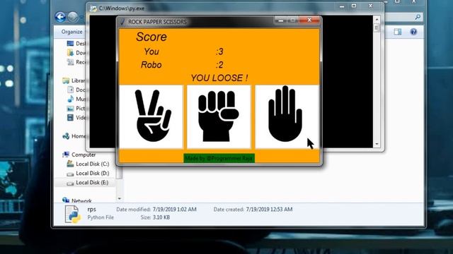This screenshot has width=453, height=254.
Task: Choose the scissors hand image
Action: click(x=151, y=116)
